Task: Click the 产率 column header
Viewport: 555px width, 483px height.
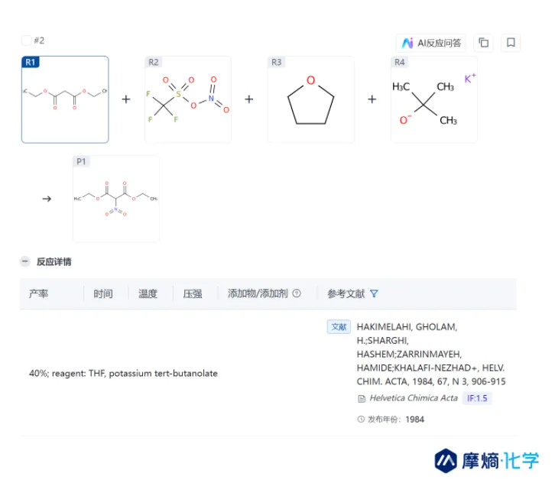Action: (x=38, y=293)
